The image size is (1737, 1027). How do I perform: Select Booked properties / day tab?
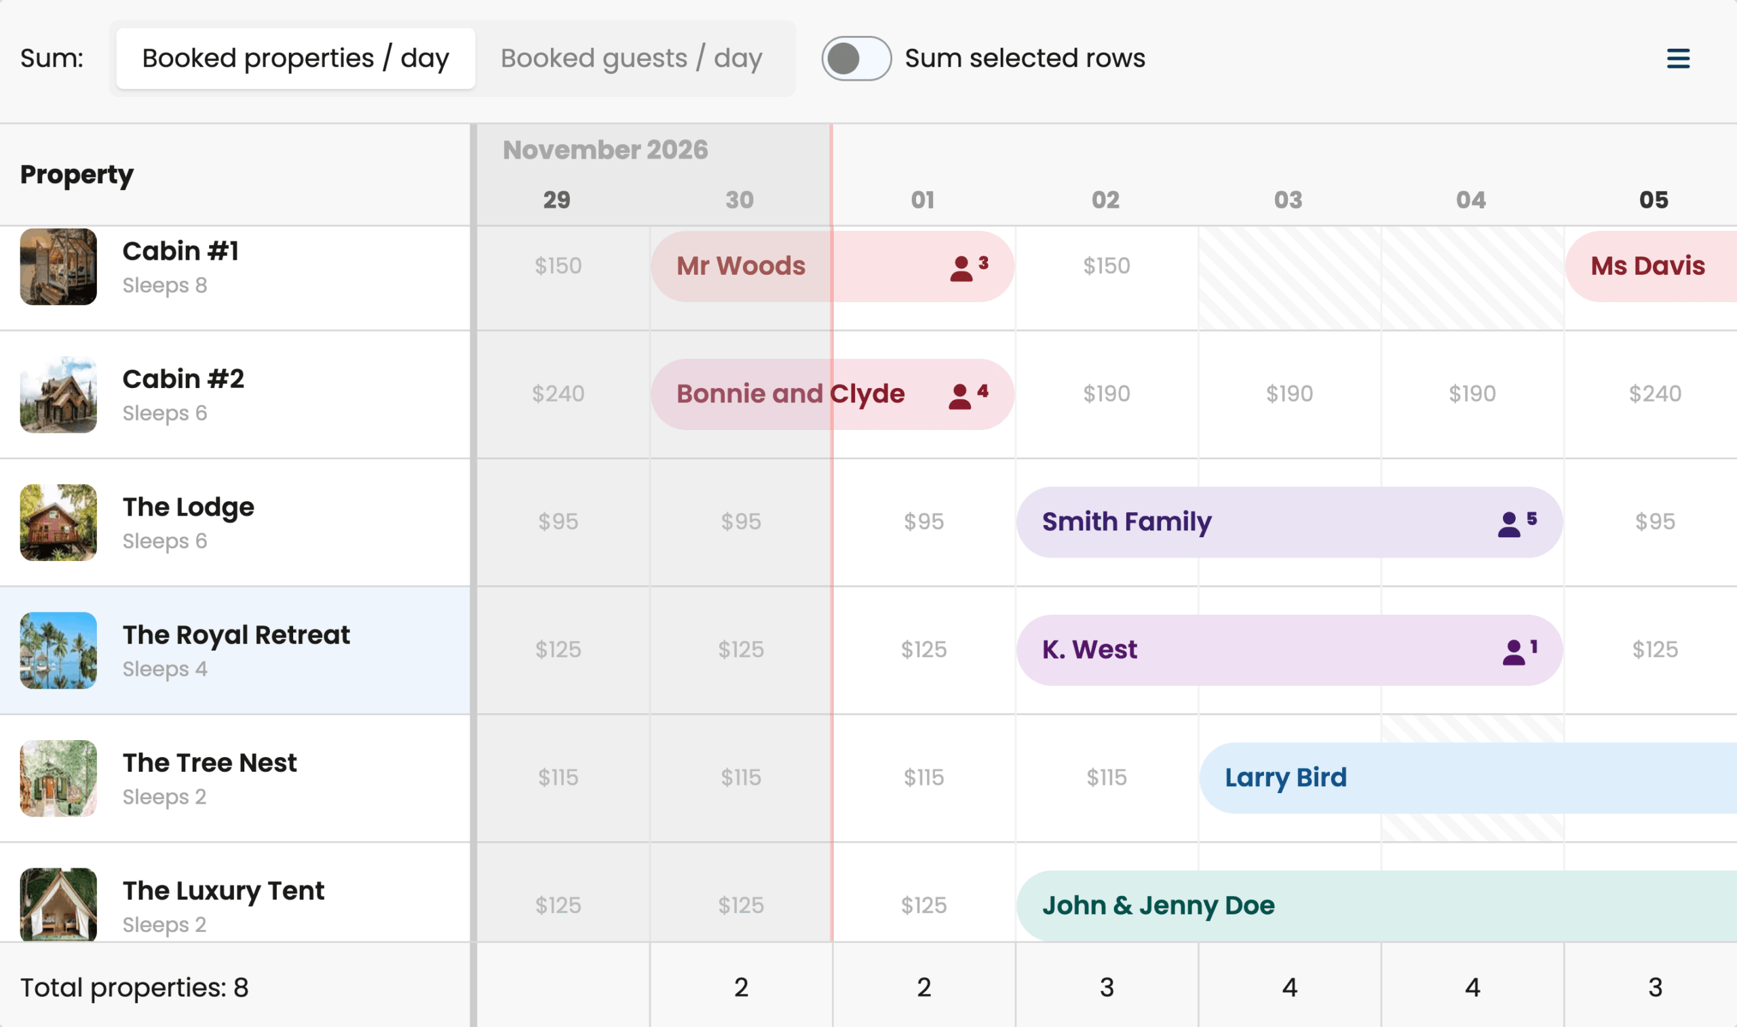point(296,59)
